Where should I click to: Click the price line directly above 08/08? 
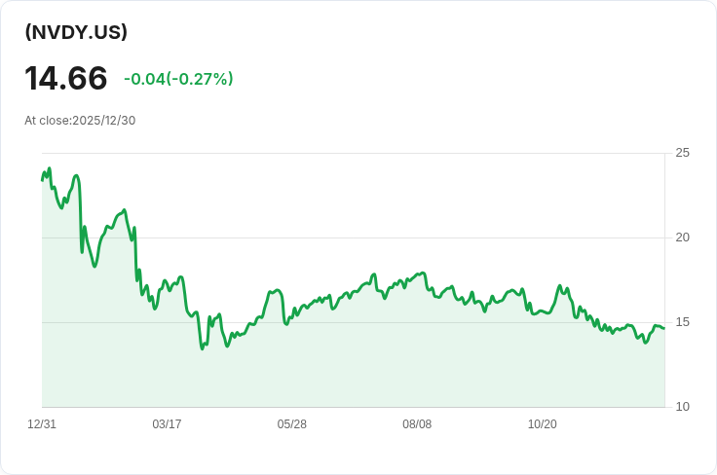[417, 275]
